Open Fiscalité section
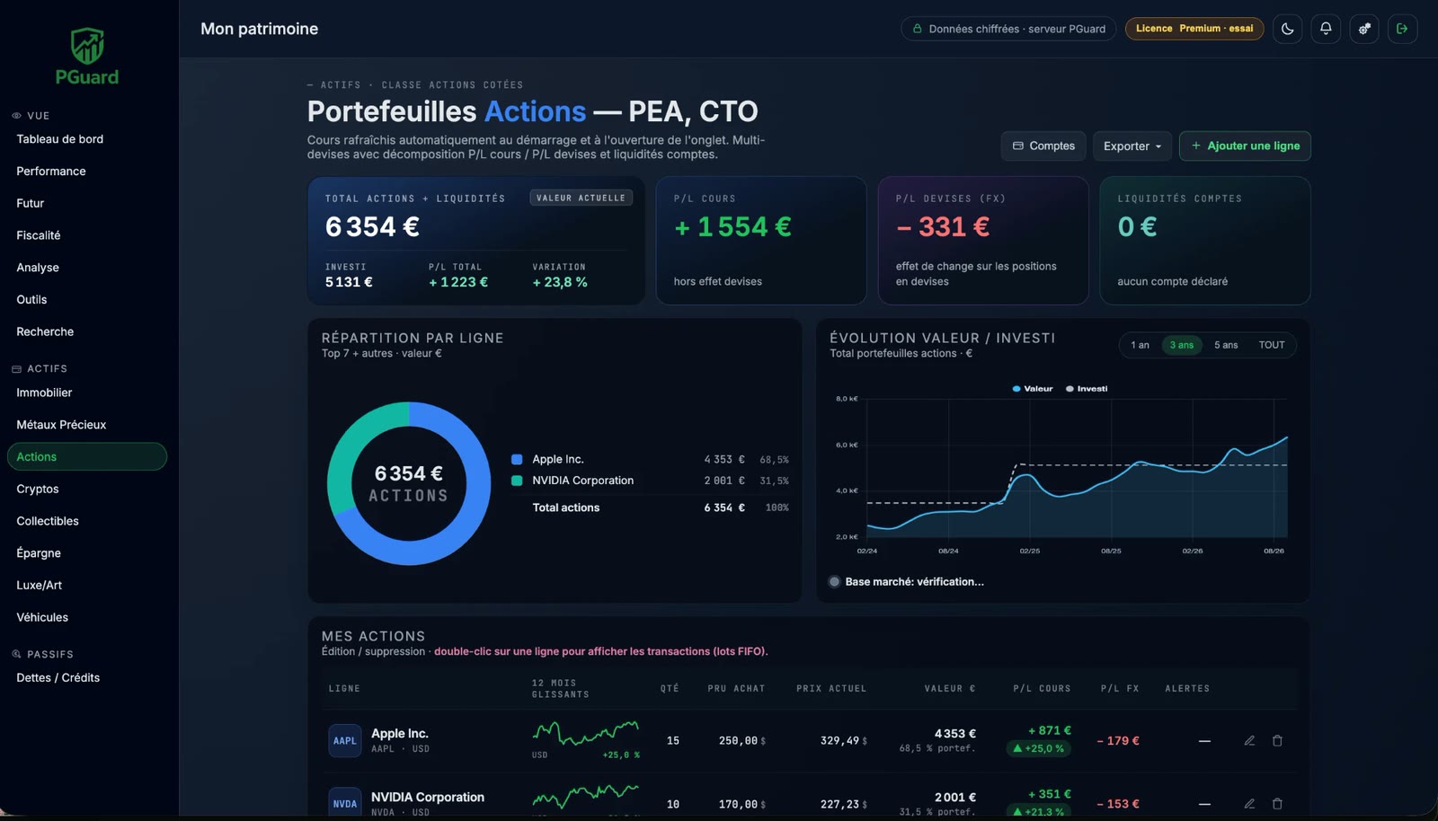Image resolution: width=1438 pixels, height=821 pixels. pyautogui.click(x=39, y=235)
